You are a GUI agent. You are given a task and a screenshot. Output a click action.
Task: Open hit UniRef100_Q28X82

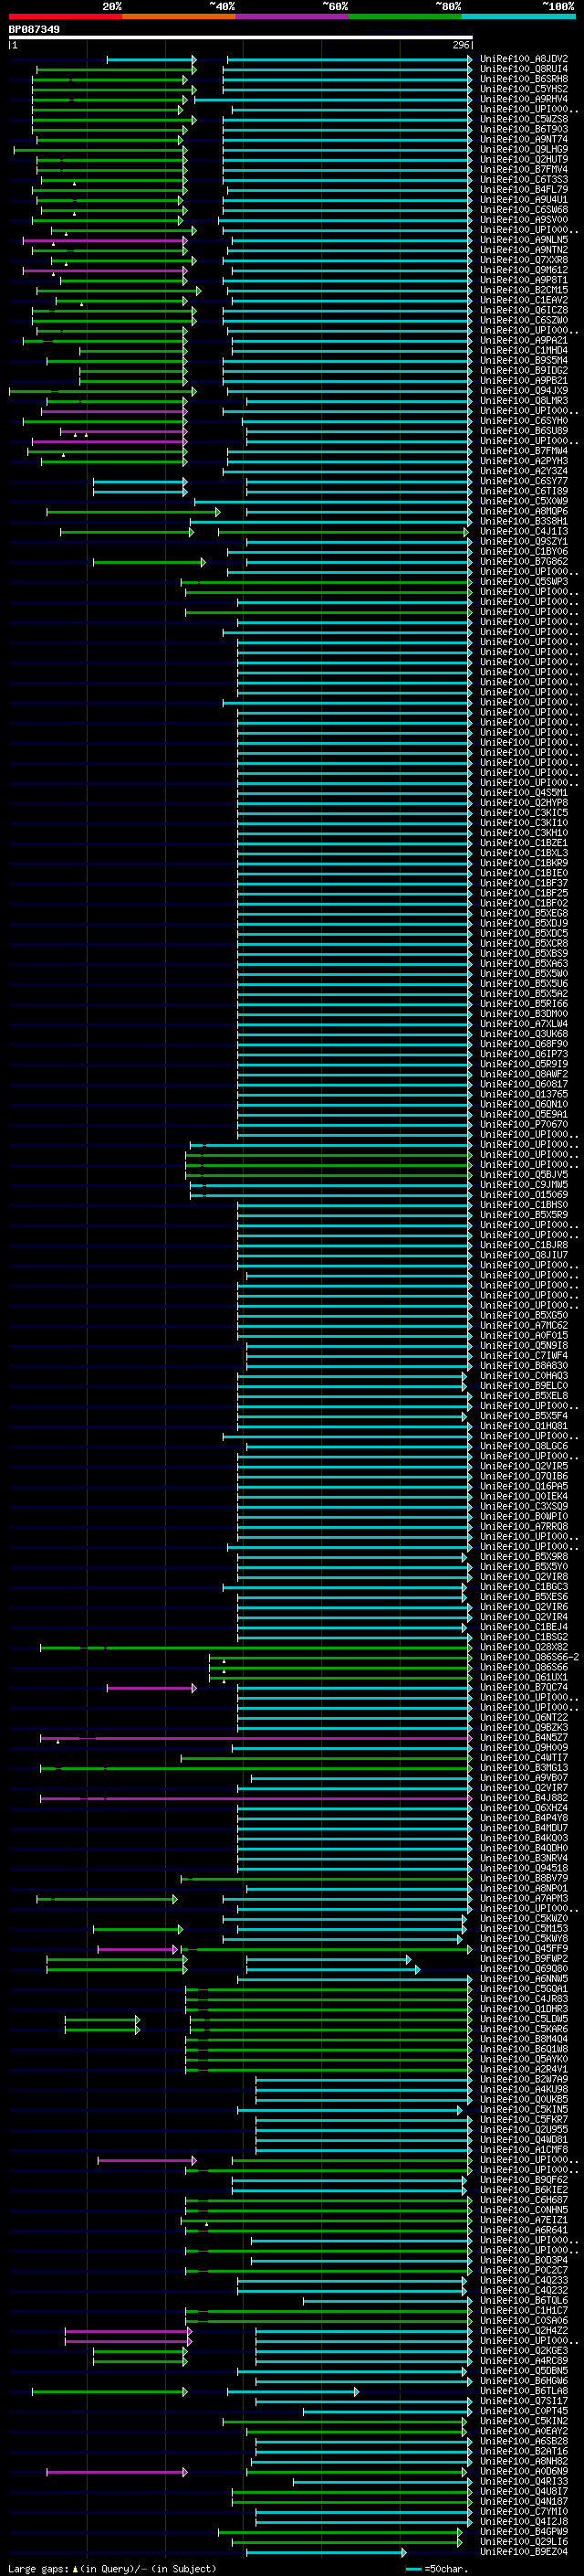click(524, 1647)
